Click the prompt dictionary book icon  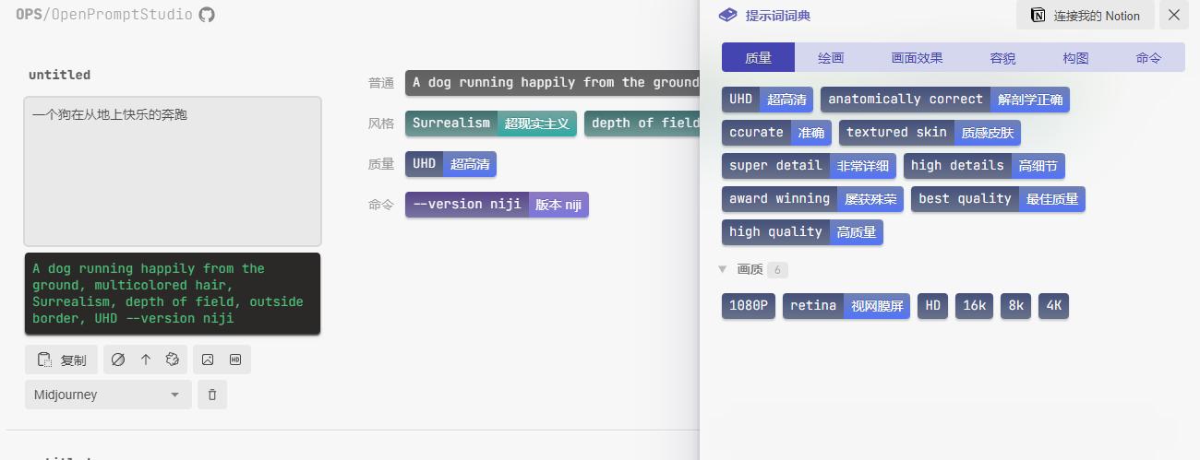pyautogui.click(x=728, y=16)
